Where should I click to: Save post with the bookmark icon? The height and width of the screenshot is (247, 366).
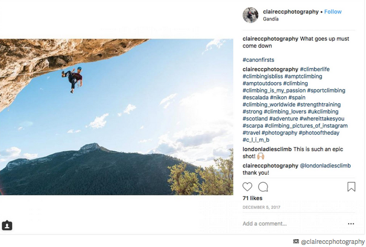(x=351, y=187)
